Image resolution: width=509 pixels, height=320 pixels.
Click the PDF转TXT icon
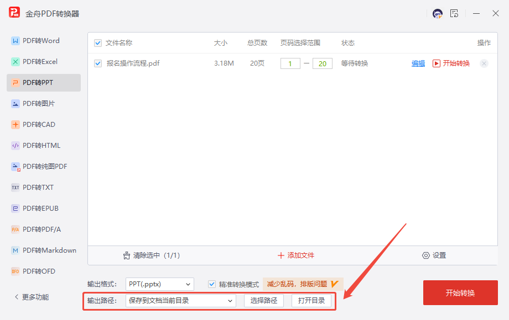tap(15, 188)
